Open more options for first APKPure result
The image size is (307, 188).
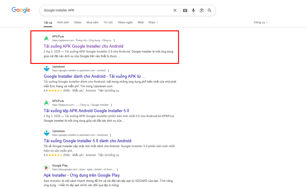(x=114, y=41)
